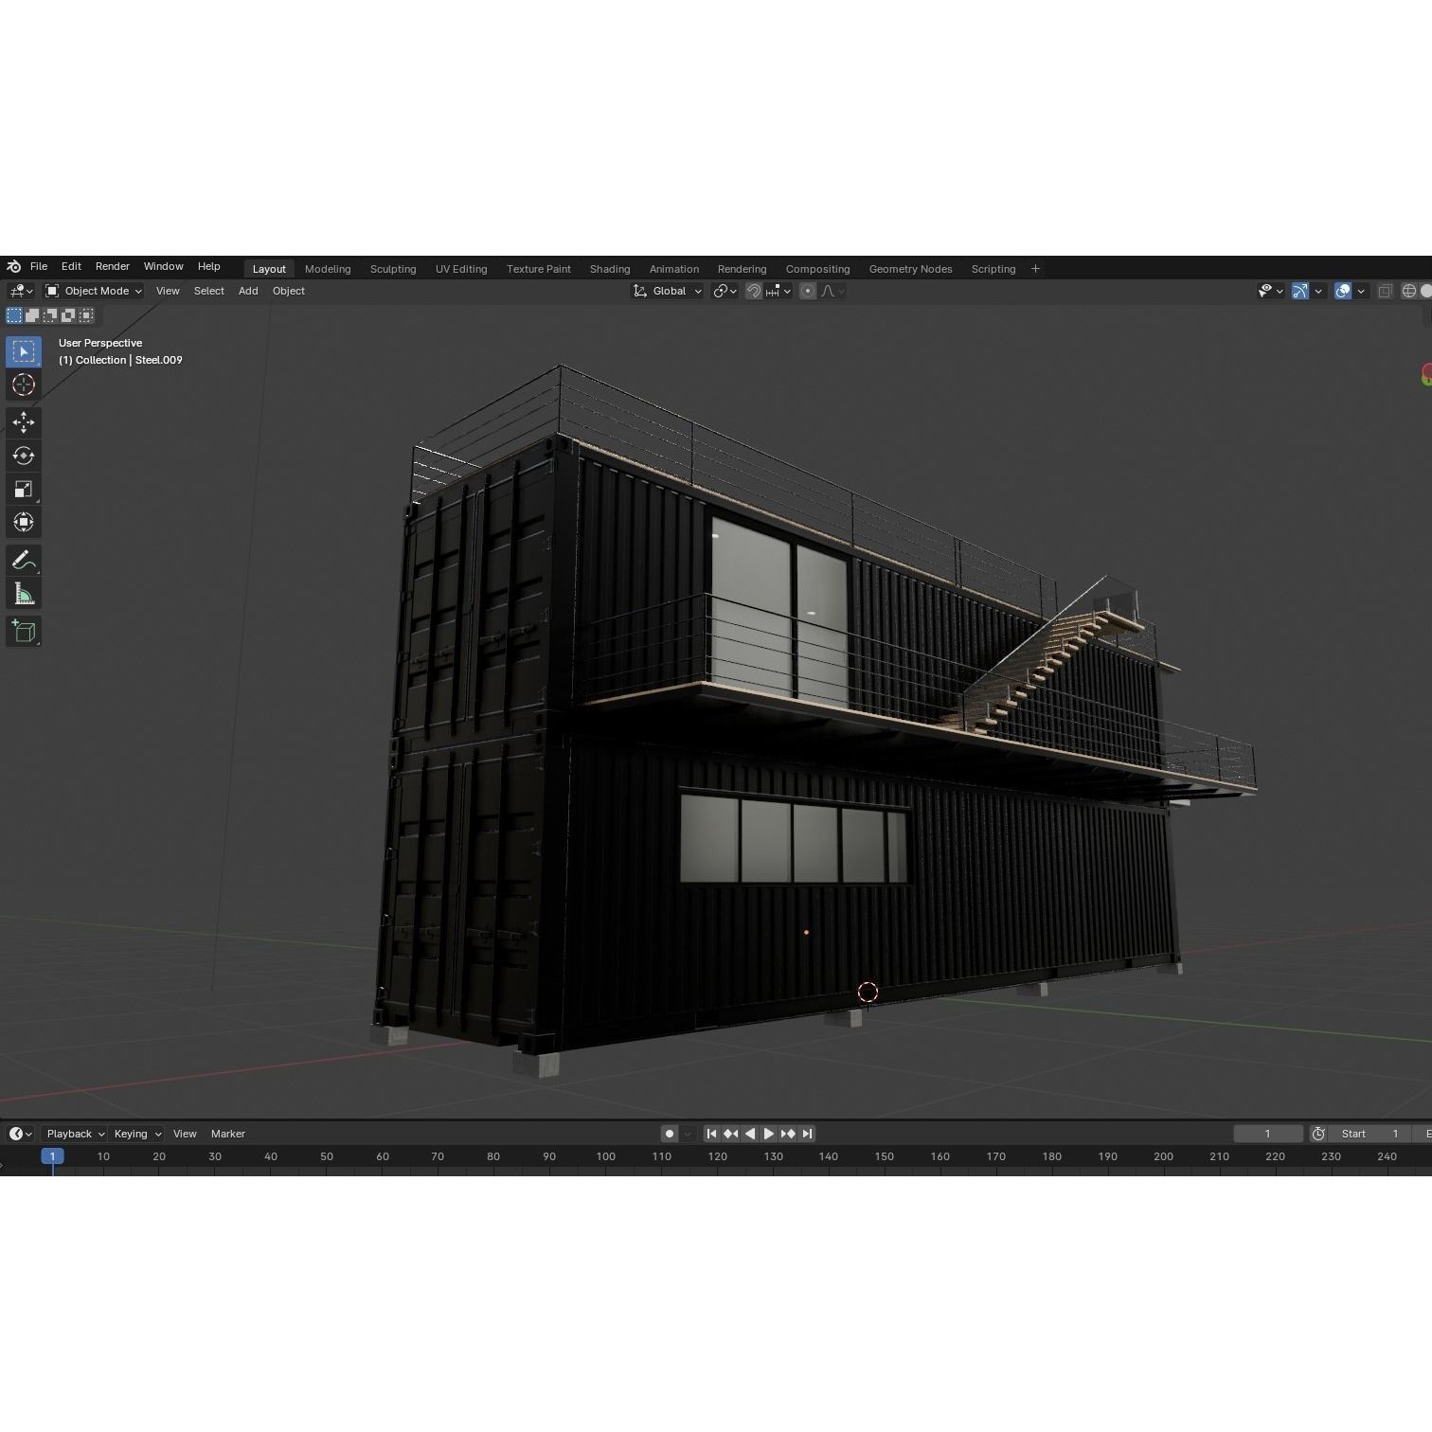Select the Move tool
The height and width of the screenshot is (1432, 1432).
[x=24, y=422]
